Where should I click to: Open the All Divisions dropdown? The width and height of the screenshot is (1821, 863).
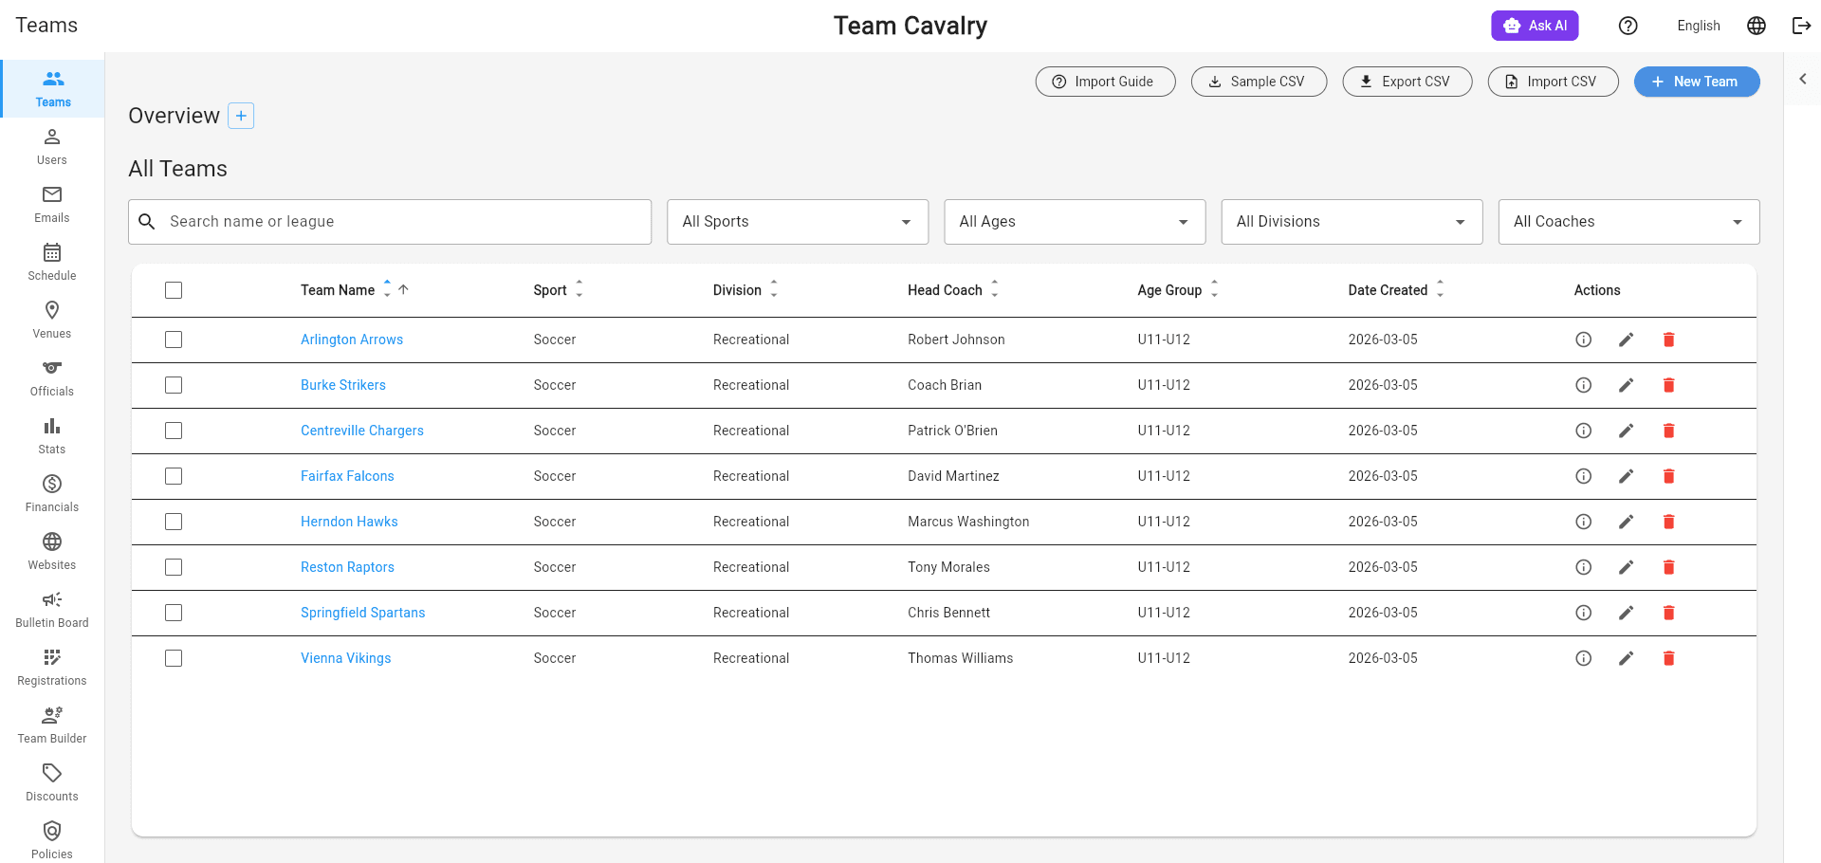[x=1352, y=222]
